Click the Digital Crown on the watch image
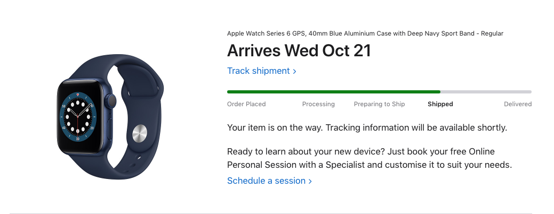Viewport: 554px width, 214px height. pos(111,101)
